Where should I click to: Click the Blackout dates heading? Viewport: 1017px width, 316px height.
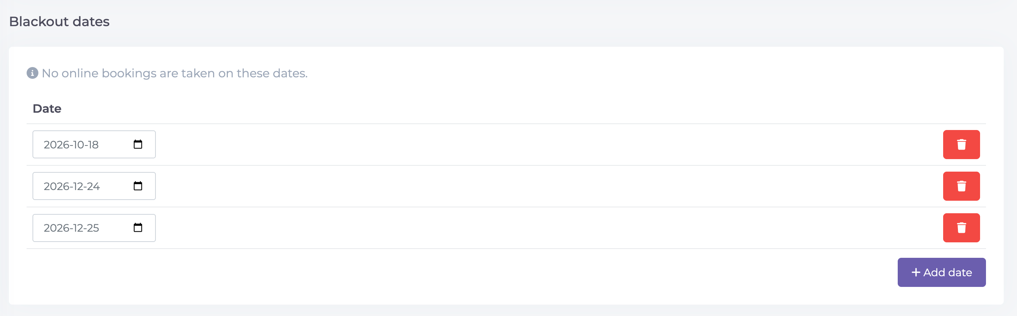click(x=59, y=22)
